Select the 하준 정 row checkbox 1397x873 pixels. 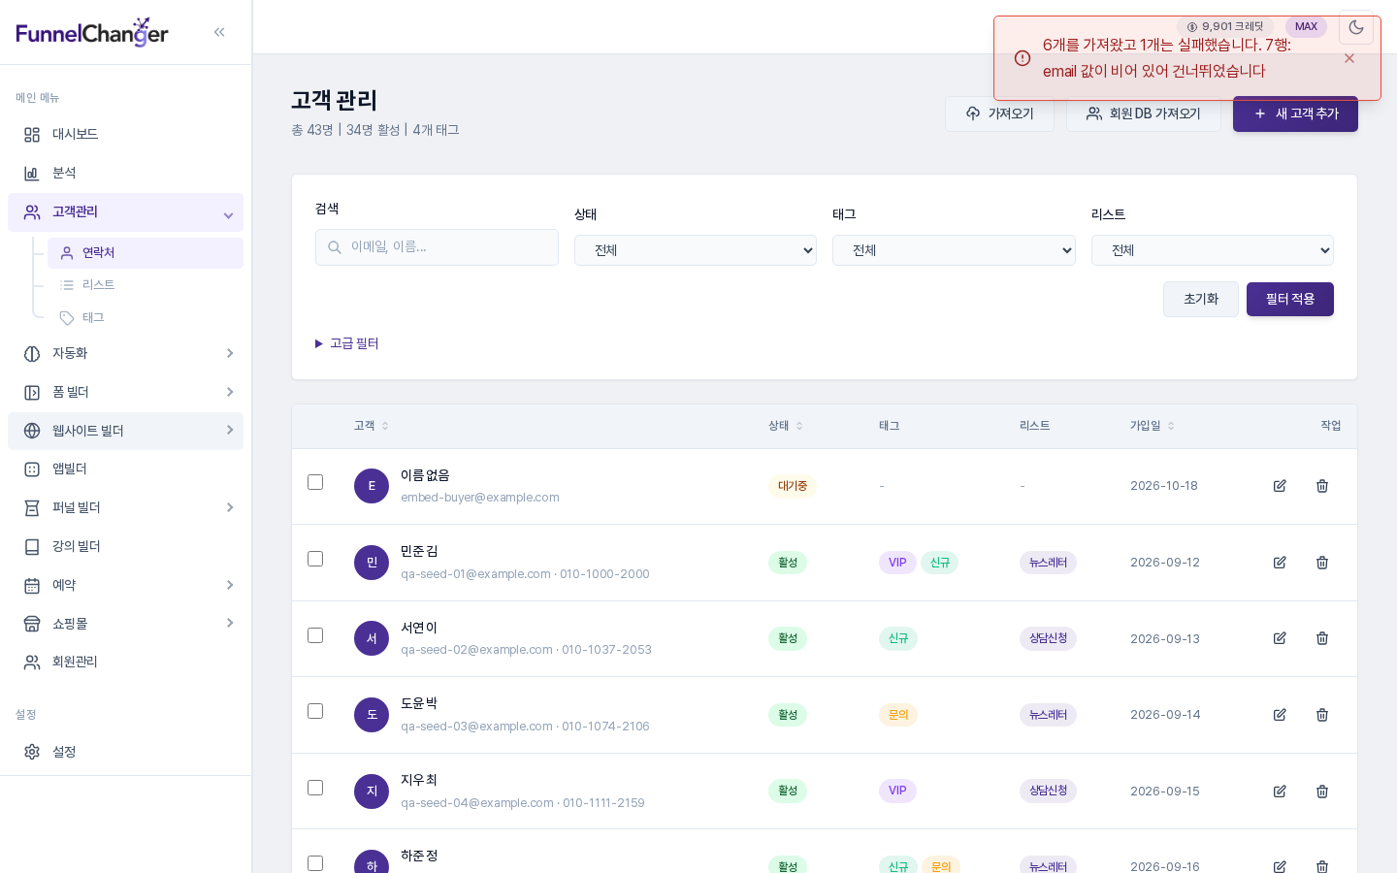[315, 863]
